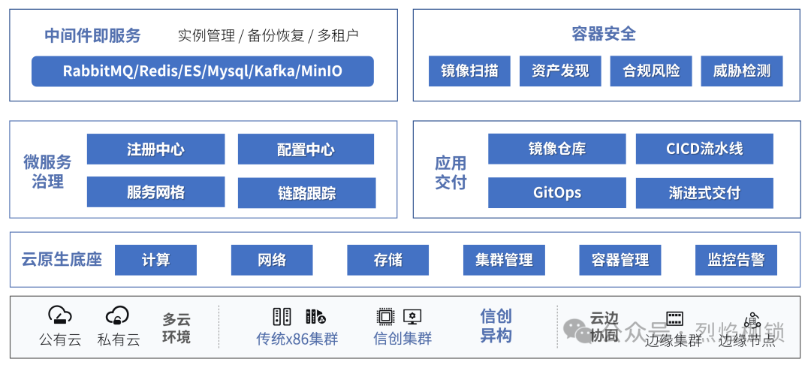Choose the 网络 box in 云原生底座
811x365 pixels.
click(272, 260)
